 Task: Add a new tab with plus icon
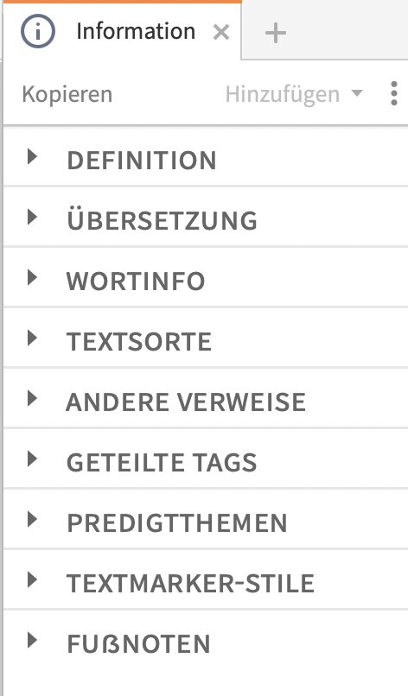tap(275, 33)
